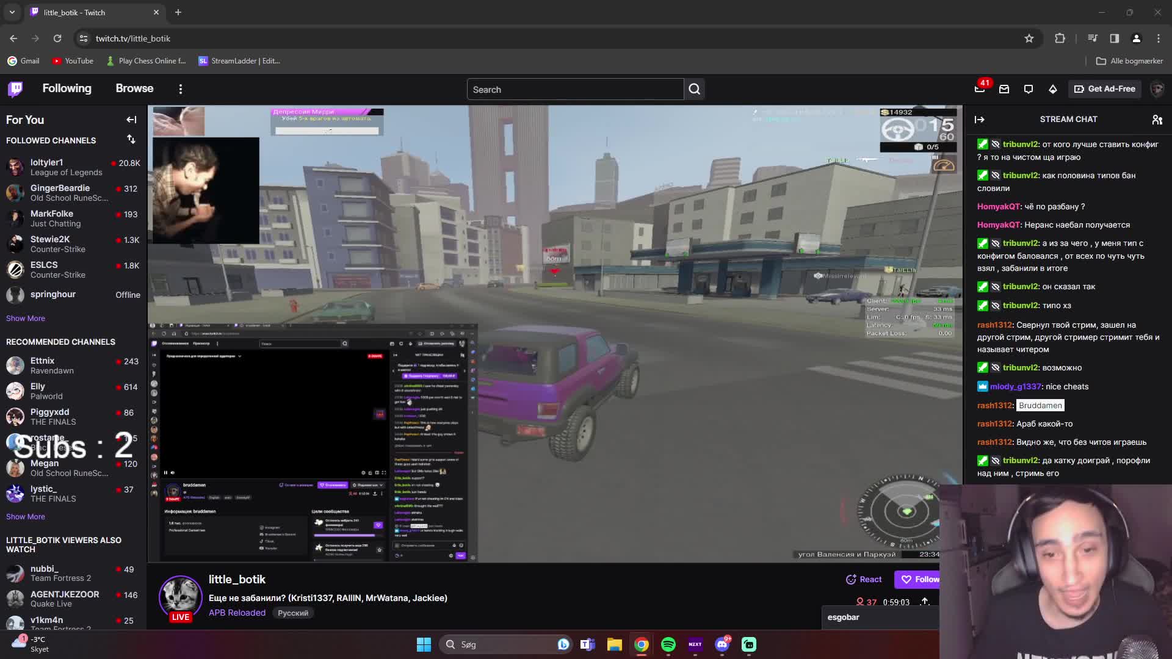Open Chrome side panel icon
The width and height of the screenshot is (1172, 659).
pos(1115,38)
